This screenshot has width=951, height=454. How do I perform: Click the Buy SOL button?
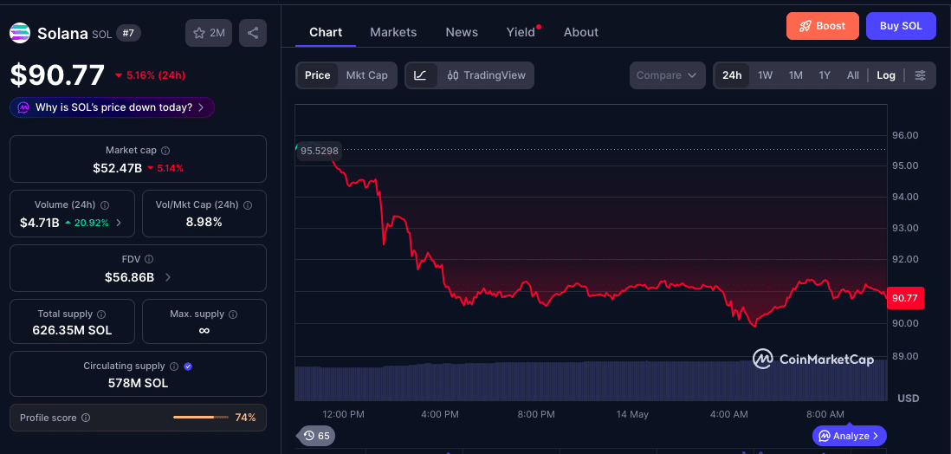[901, 26]
